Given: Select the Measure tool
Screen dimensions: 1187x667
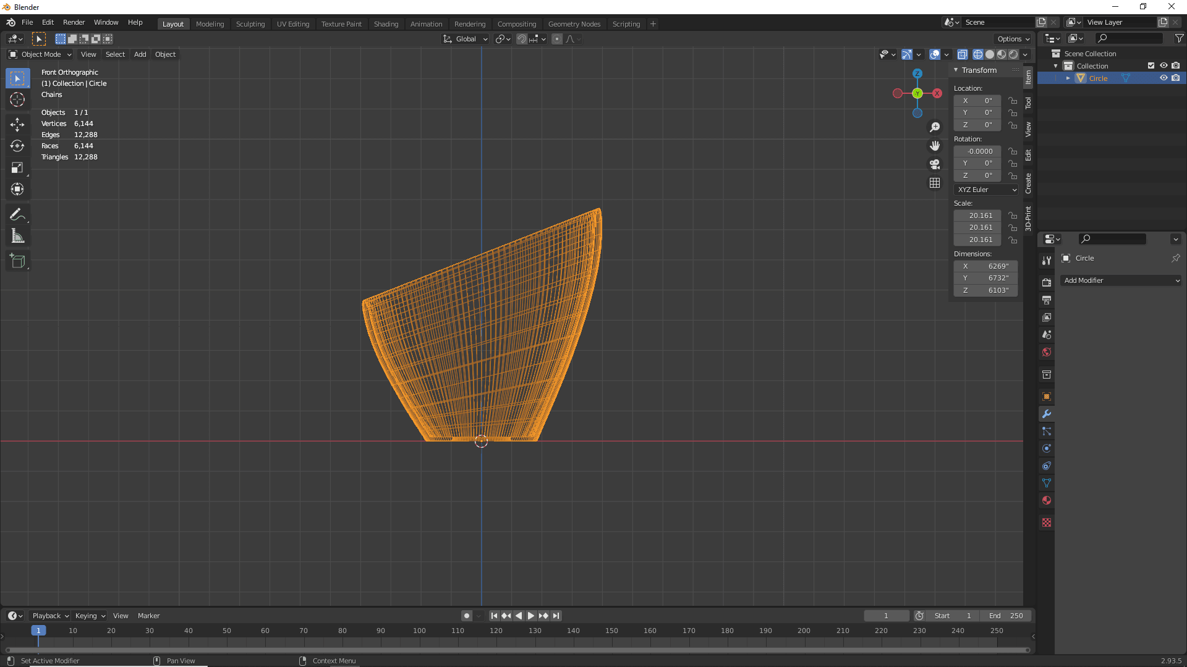Looking at the screenshot, I should click(17, 237).
